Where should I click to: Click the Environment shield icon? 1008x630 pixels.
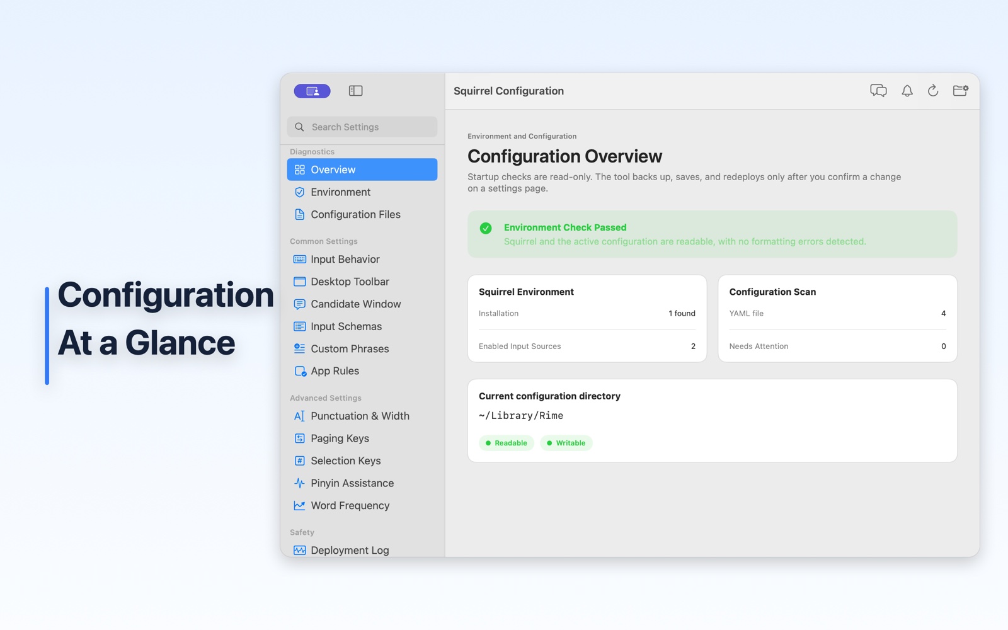click(300, 192)
